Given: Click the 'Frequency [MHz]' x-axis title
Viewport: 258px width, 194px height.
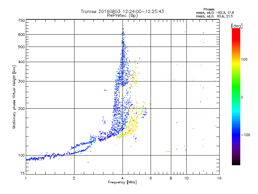Looking at the screenshot, I should pos(122,182).
